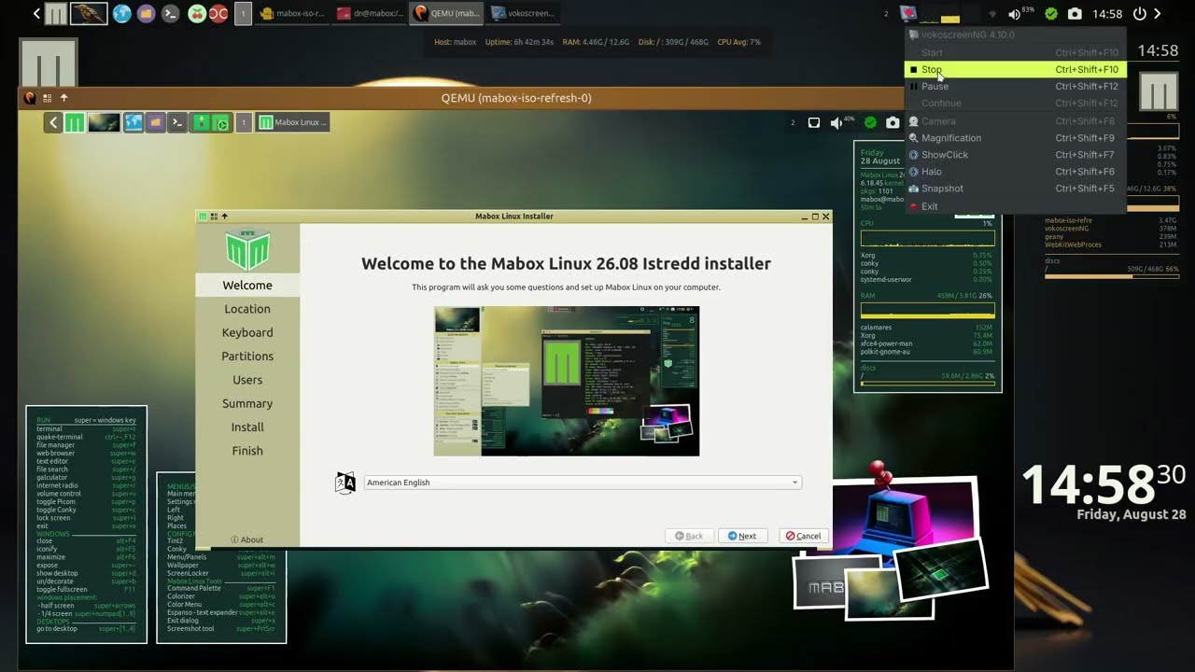Screen dimensions: 1195x672
Task: Click the vokoscreenNG tray icon
Action: (x=907, y=14)
